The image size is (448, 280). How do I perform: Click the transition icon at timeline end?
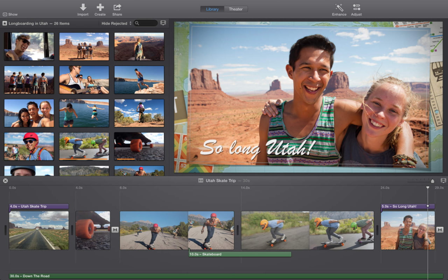(440, 230)
